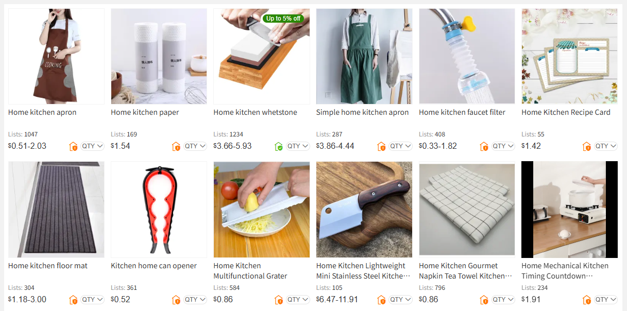Click the shield icon under Kitchen home can opener

[176, 300]
